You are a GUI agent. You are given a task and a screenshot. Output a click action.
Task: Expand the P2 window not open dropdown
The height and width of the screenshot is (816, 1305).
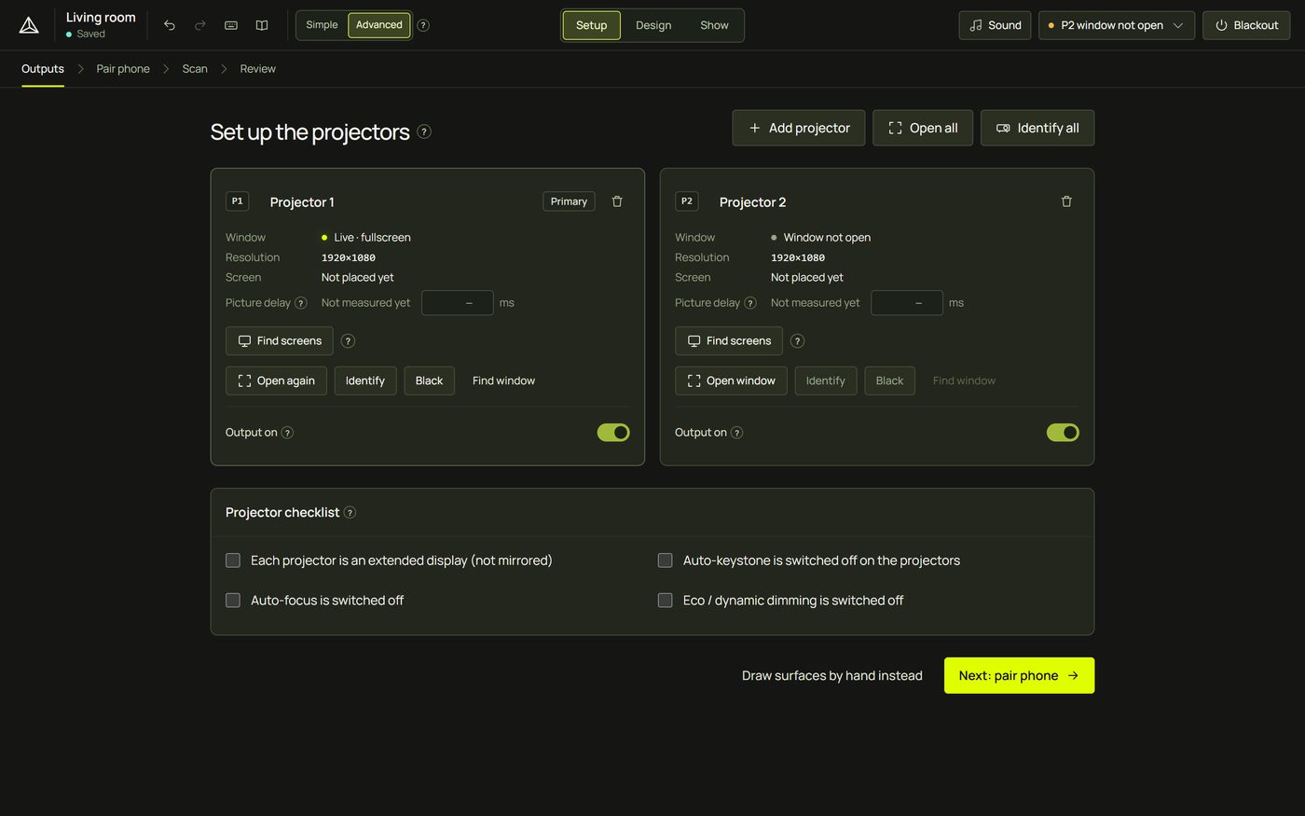(x=1117, y=25)
